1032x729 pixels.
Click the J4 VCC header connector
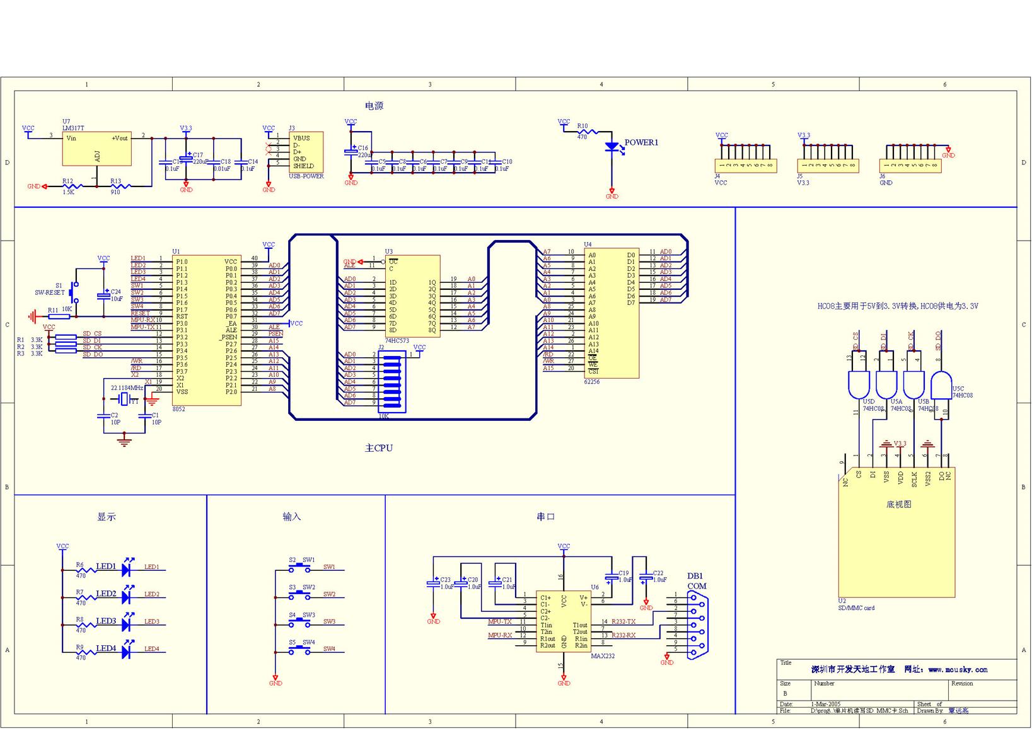tap(745, 166)
